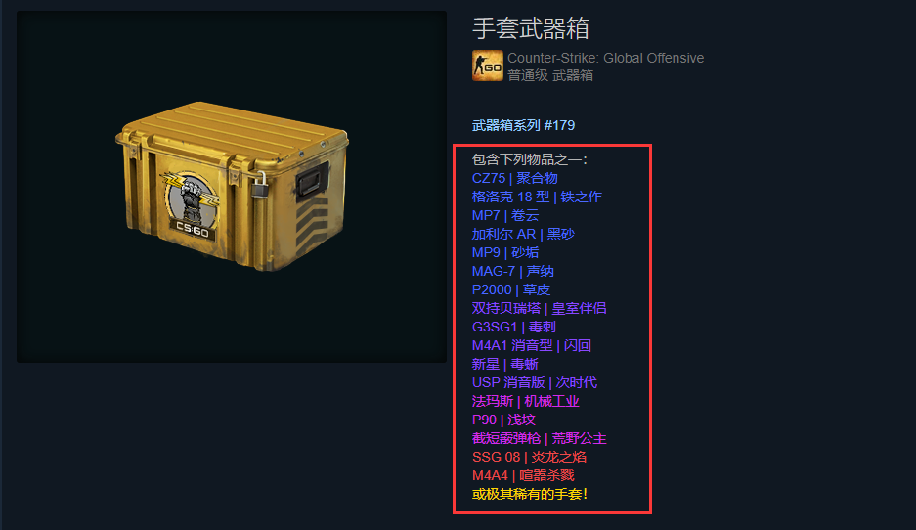Open the P90 | 浅坟 item

point(503,420)
